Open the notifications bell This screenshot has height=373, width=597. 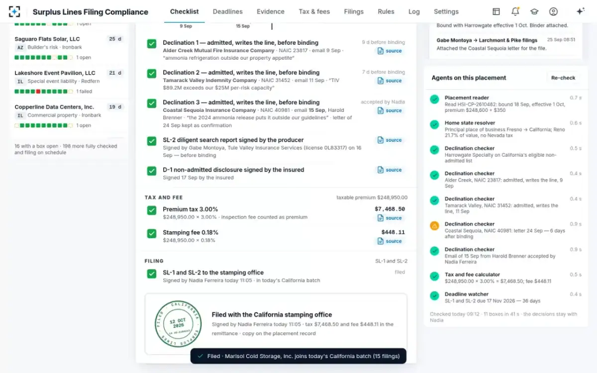pos(515,11)
